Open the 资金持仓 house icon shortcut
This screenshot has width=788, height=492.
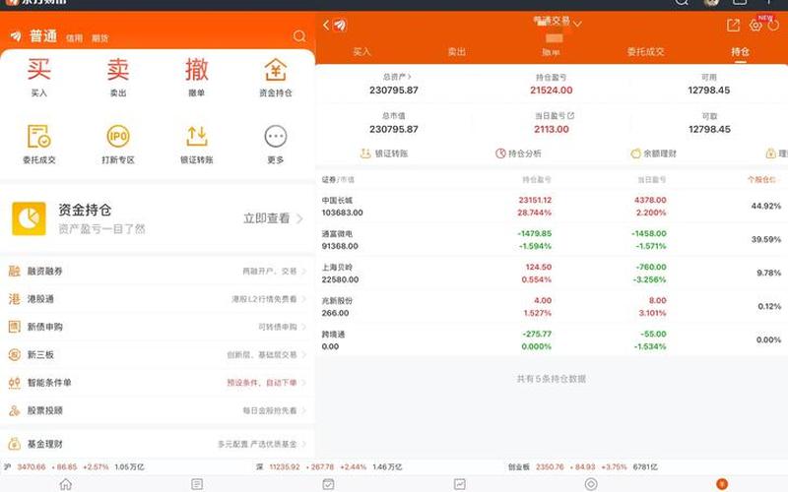pyautogui.click(x=276, y=69)
